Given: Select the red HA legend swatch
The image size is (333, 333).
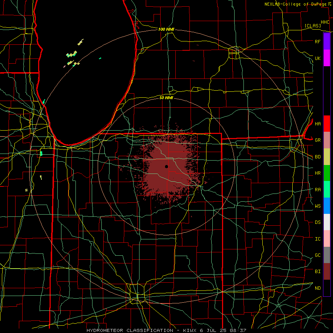Looking at the screenshot, I should tap(327, 124).
